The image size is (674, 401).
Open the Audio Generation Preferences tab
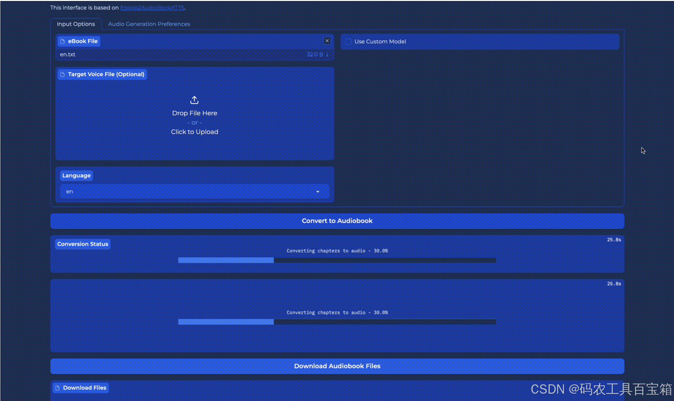[149, 24]
